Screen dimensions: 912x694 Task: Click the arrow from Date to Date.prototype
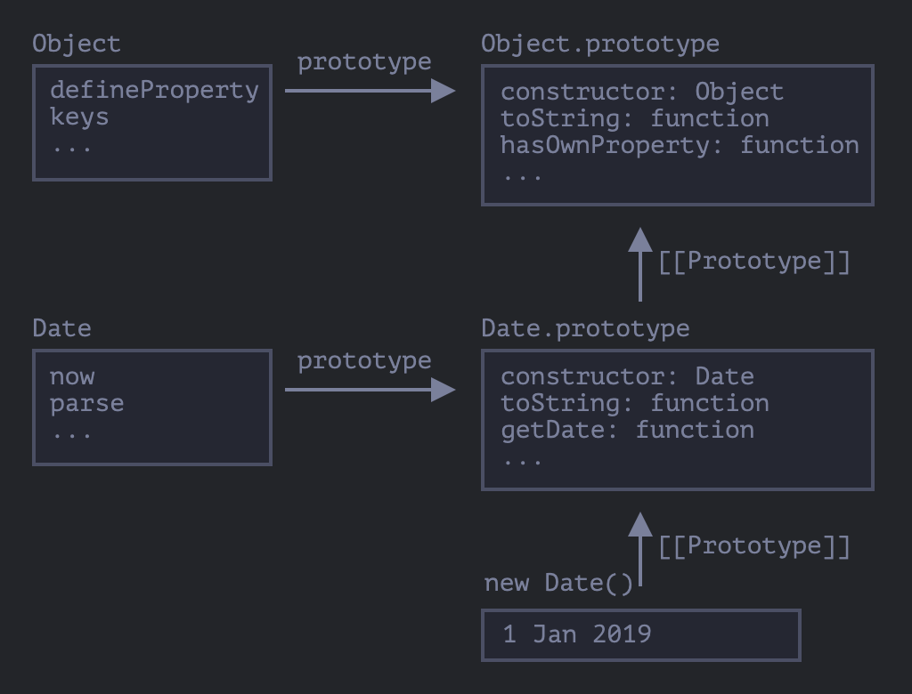coord(370,390)
